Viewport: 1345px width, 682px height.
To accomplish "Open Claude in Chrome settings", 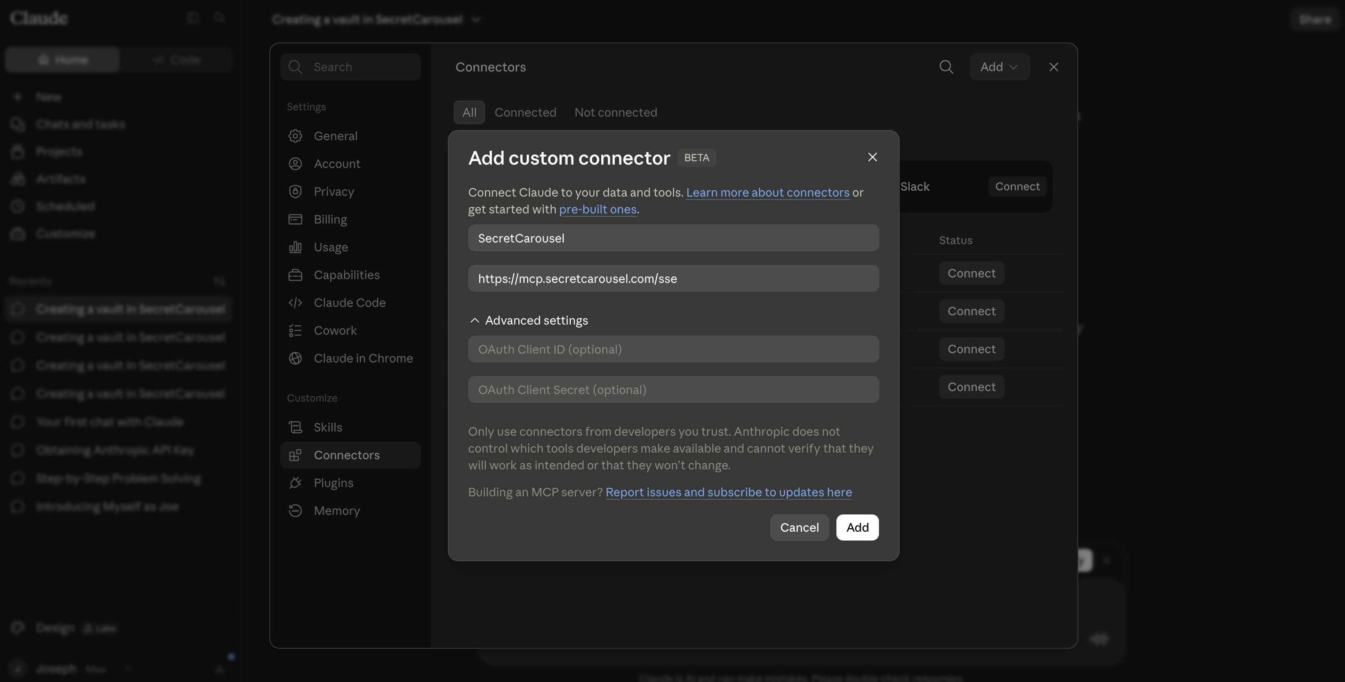I will pyautogui.click(x=350, y=359).
